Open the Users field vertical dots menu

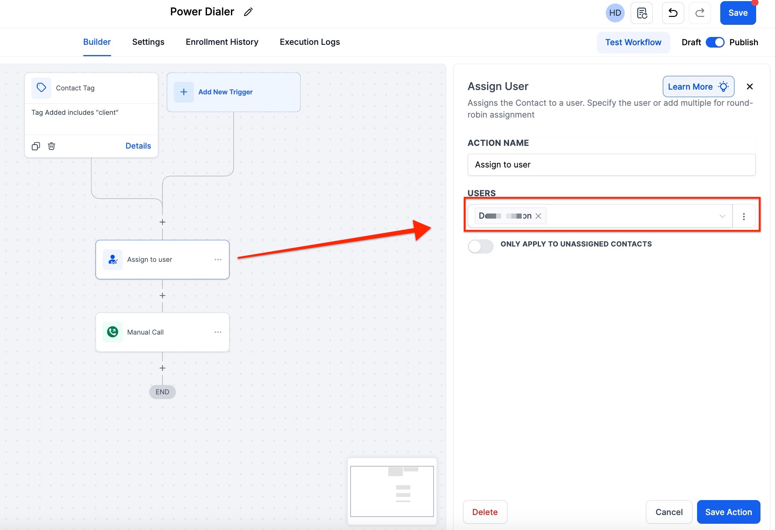744,216
